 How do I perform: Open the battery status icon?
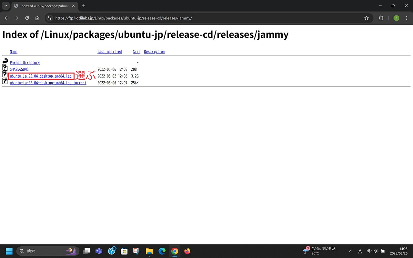383,251
